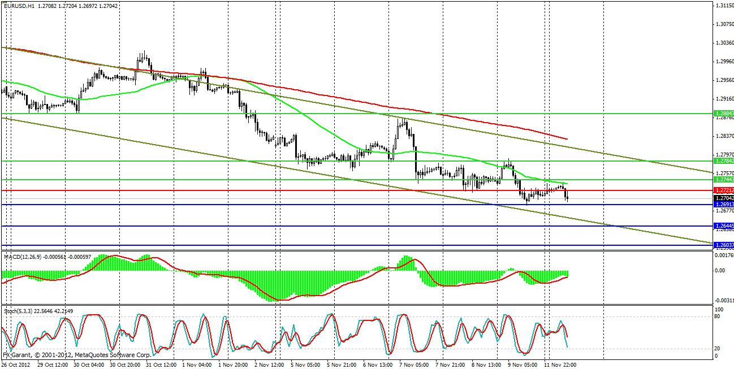734x369 pixels.
Task: Click the blue 1.26445 price level tag
Action: pyautogui.click(x=723, y=226)
